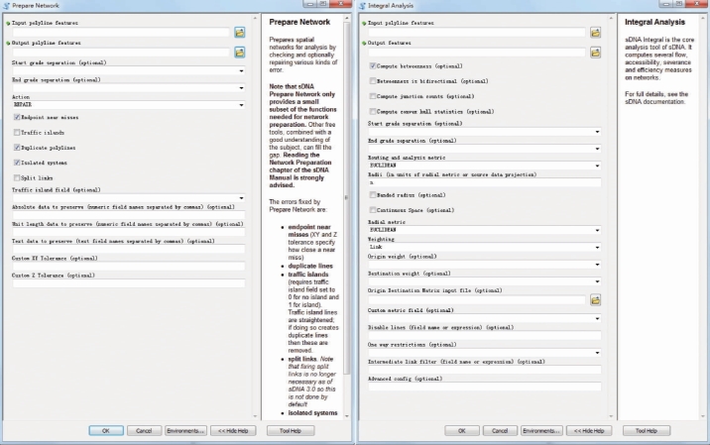This screenshot has height=445, width=710.
Task: Browse for Input polyline features in Prepare Network
Action: pos(240,32)
